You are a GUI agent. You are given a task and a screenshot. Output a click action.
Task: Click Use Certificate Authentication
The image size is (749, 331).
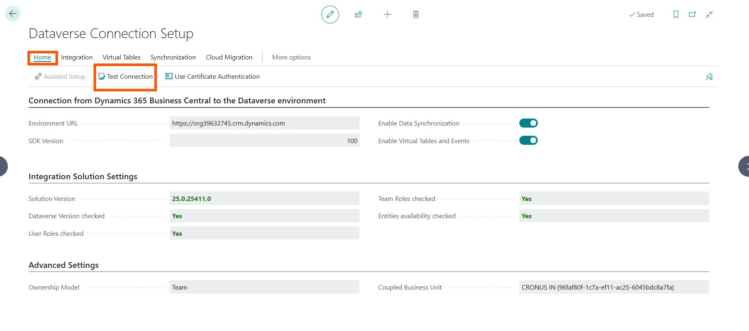tap(212, 77)
